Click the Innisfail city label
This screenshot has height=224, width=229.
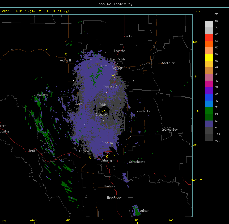tap(110, 87)
